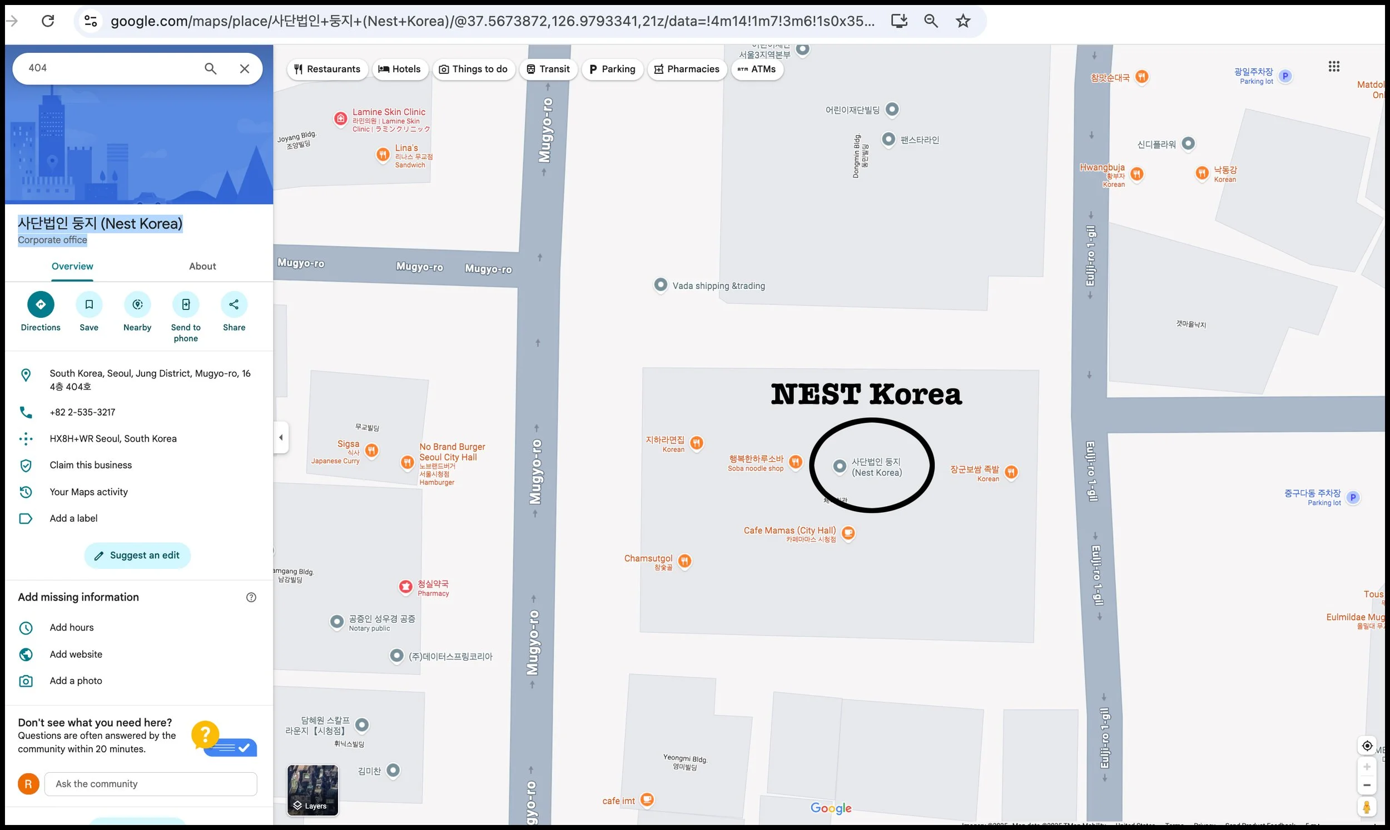Image resolution: width=1390 pixels, height=830 pixels.
Task: Open the Layers map type thumbnail
Action: coord(312,790)
